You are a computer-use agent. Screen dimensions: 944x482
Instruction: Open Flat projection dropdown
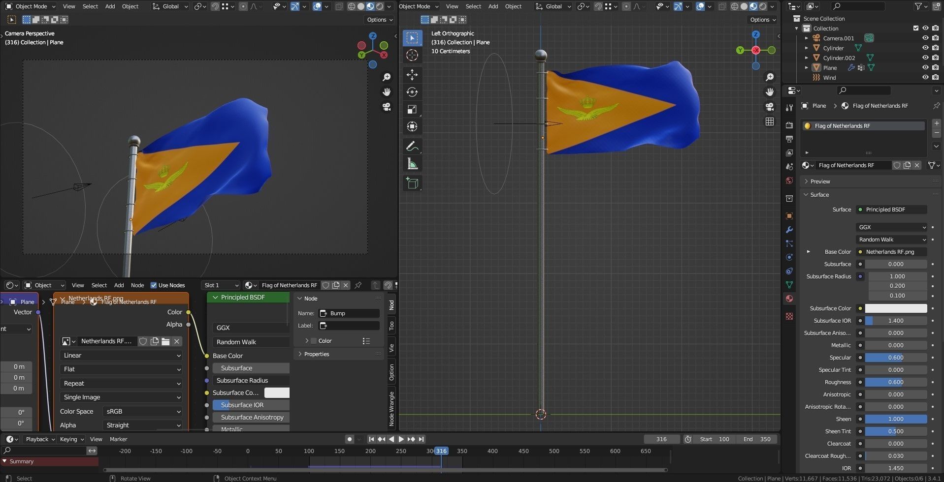pos(122,369)
